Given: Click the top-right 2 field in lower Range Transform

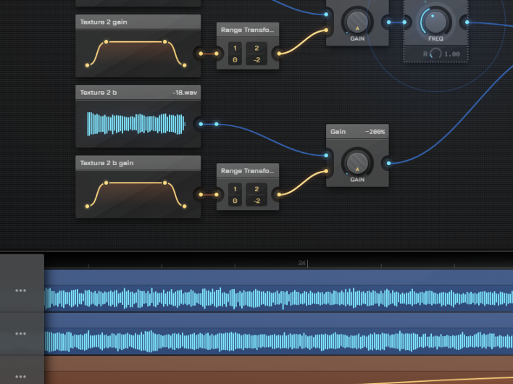Looking at the screenshot, I should [257, 188].
